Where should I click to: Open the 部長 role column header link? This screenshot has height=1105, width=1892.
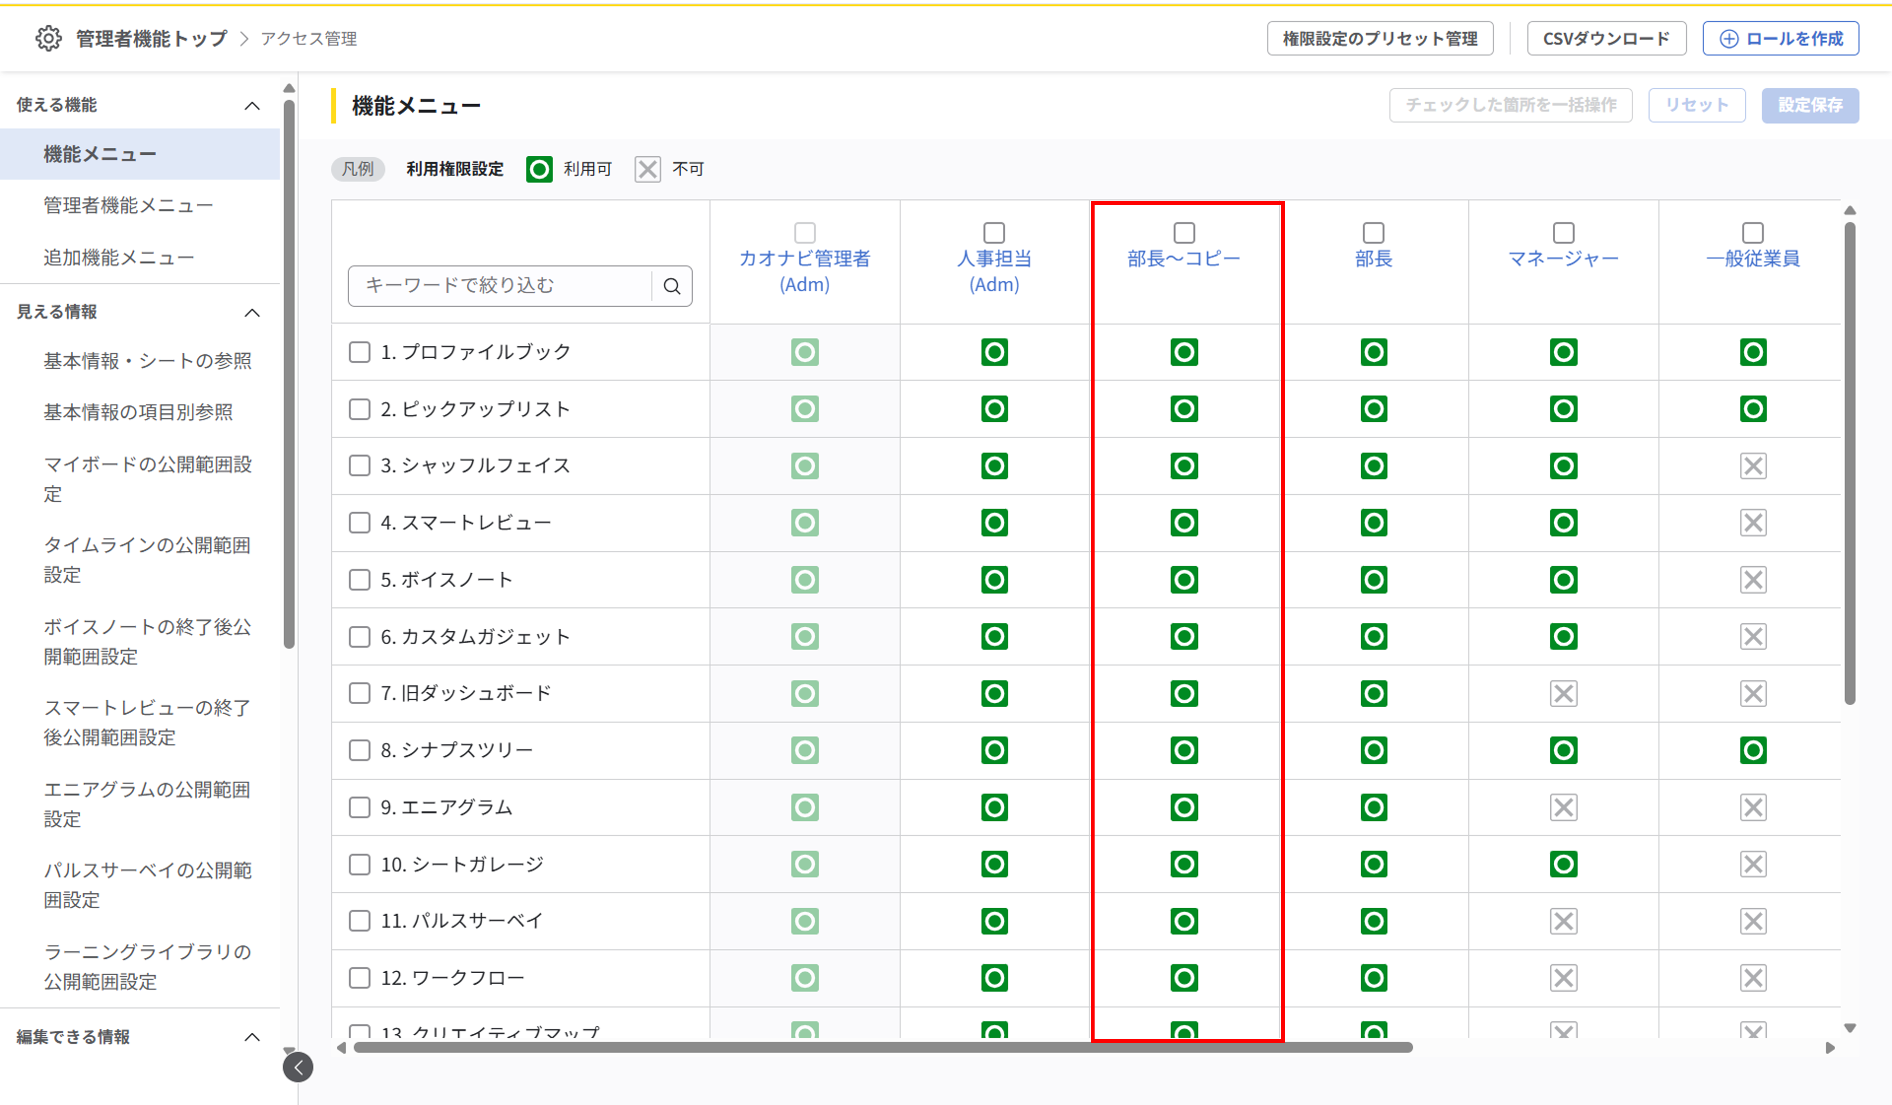pos(1373,259)
